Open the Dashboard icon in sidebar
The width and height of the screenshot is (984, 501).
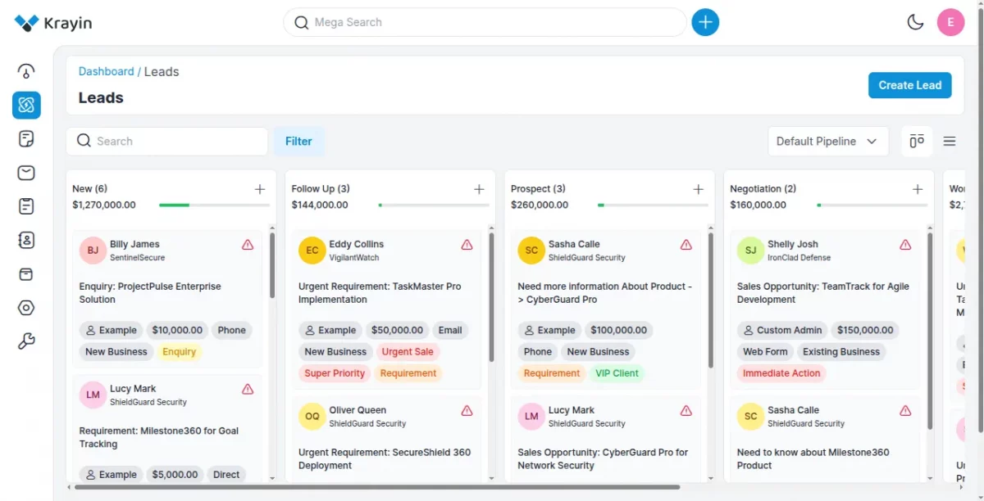click(x=26, y=71)
